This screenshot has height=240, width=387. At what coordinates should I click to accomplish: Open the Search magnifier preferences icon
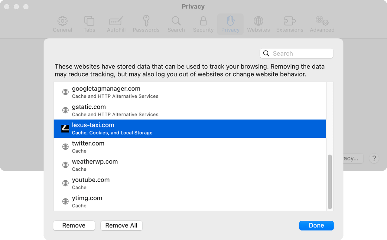(x=176, y=21)
